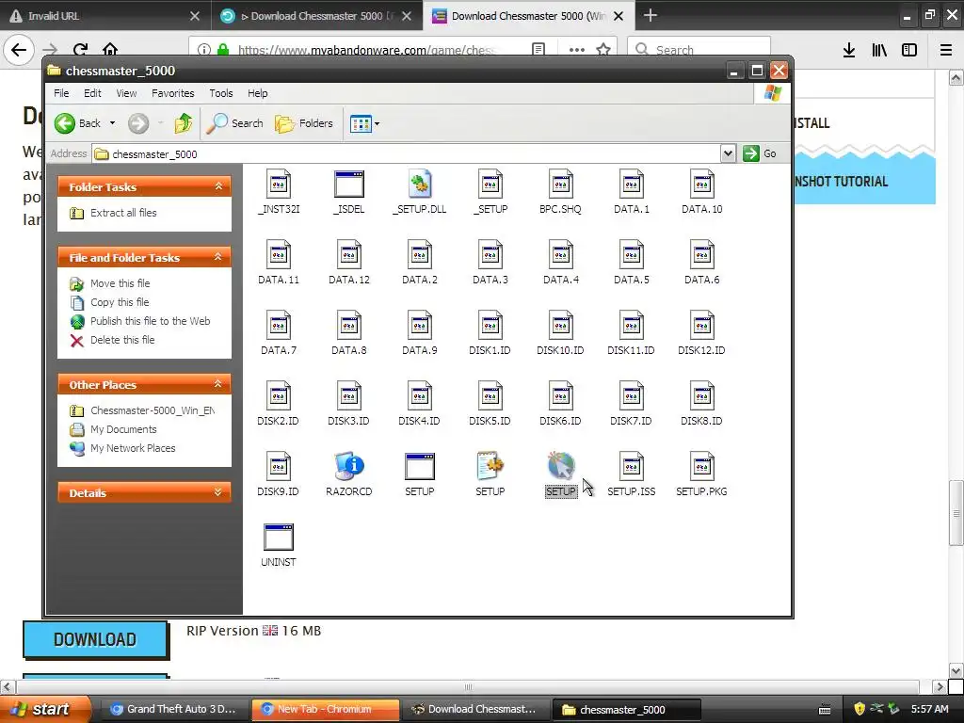The image size is (964, 723).
Task: Collapse the Other Places panel
Action: 218,384
